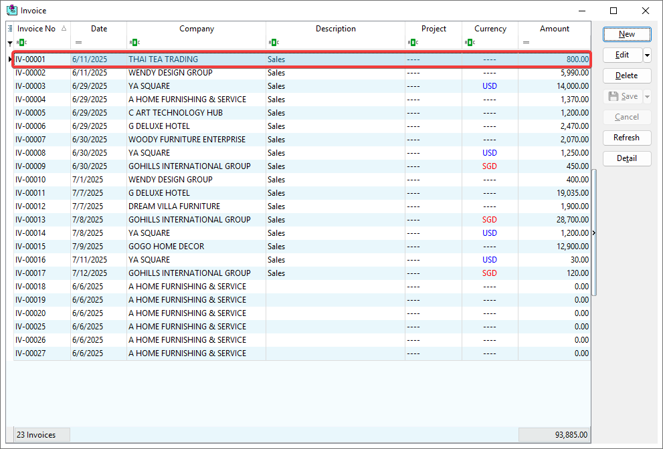The image size is (663, 449).
Task: Expand side panel via splitter arrow
Action: pyautogui.click(x=594, y=233)
